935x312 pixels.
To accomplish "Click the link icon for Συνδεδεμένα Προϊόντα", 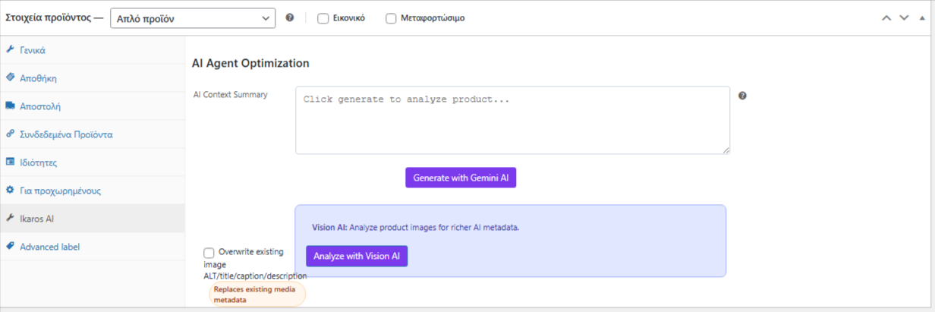I will (11, 134).
